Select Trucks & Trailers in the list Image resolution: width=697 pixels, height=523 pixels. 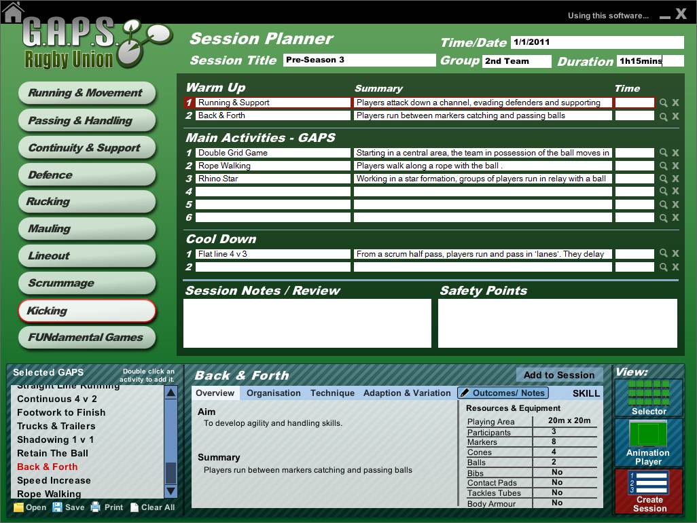coord(56,426)
